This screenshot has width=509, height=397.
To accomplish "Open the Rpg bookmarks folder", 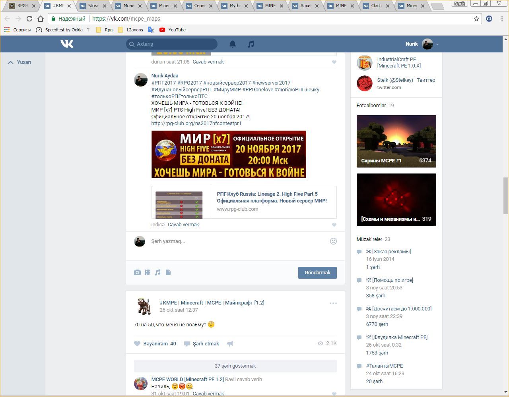I will pos(104,30).
